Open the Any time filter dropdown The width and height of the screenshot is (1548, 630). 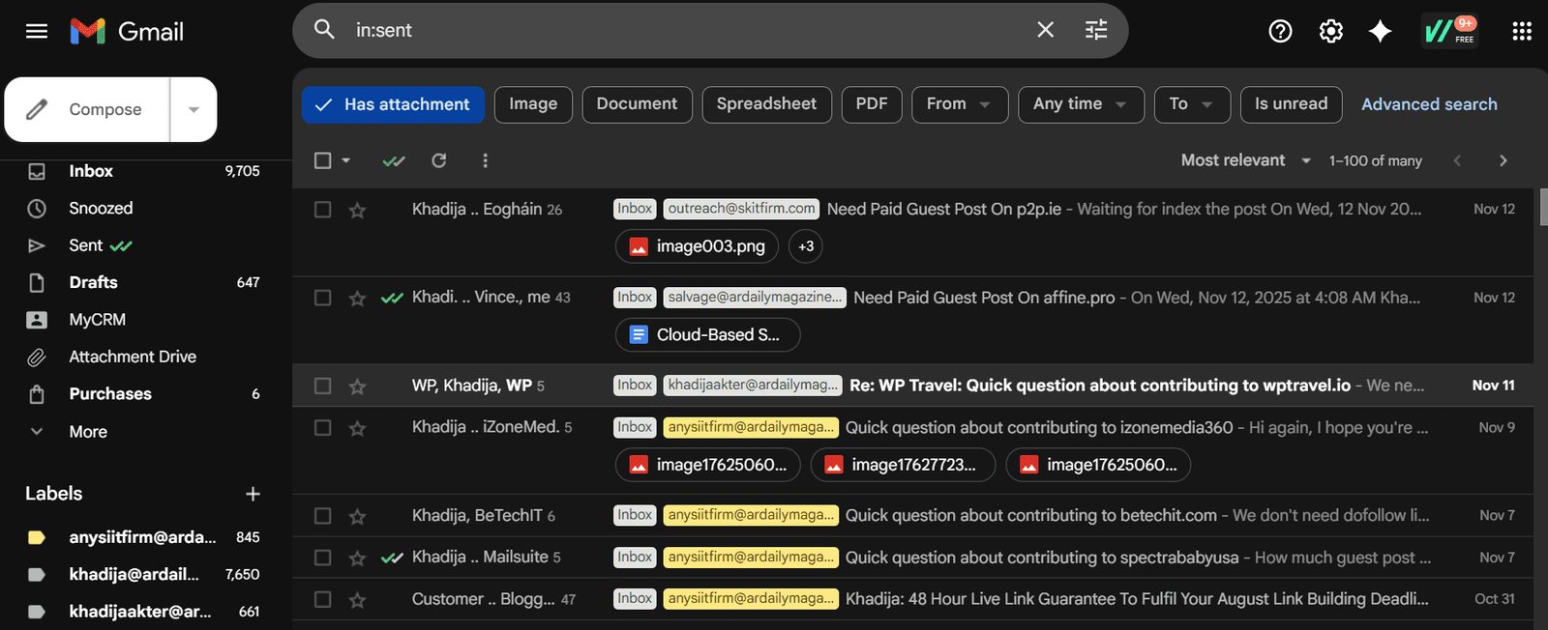coord(1081,104)
